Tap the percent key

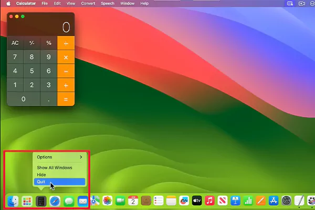point(49,43)
